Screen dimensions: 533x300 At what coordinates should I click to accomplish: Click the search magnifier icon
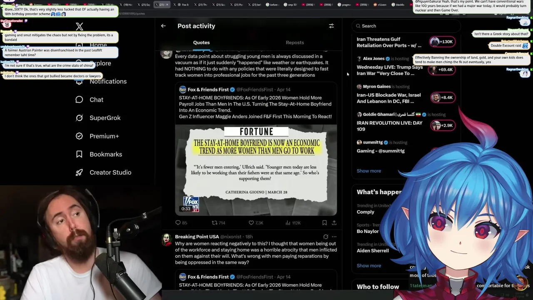[x=358, y=26]
